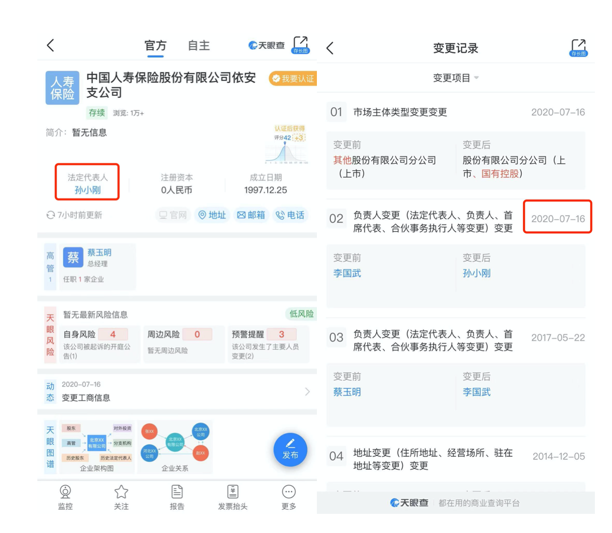Open 李国武 link in record 02
The width and height of the screenshot is (612, 533).
point(347,273)
